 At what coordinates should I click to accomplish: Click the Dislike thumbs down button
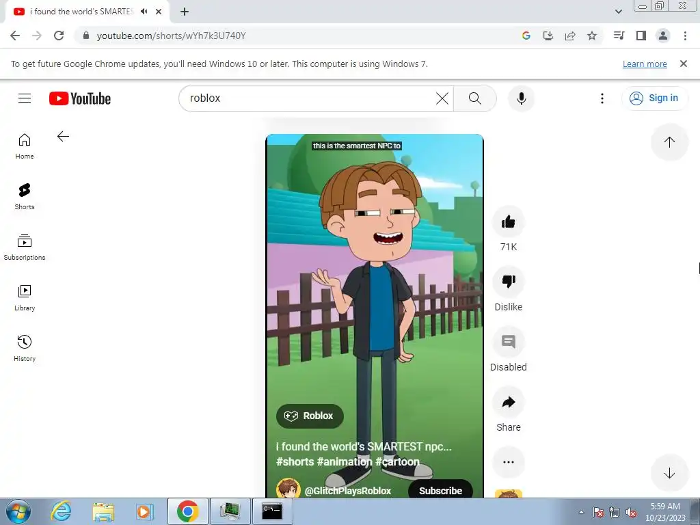[x=508, y=282]
